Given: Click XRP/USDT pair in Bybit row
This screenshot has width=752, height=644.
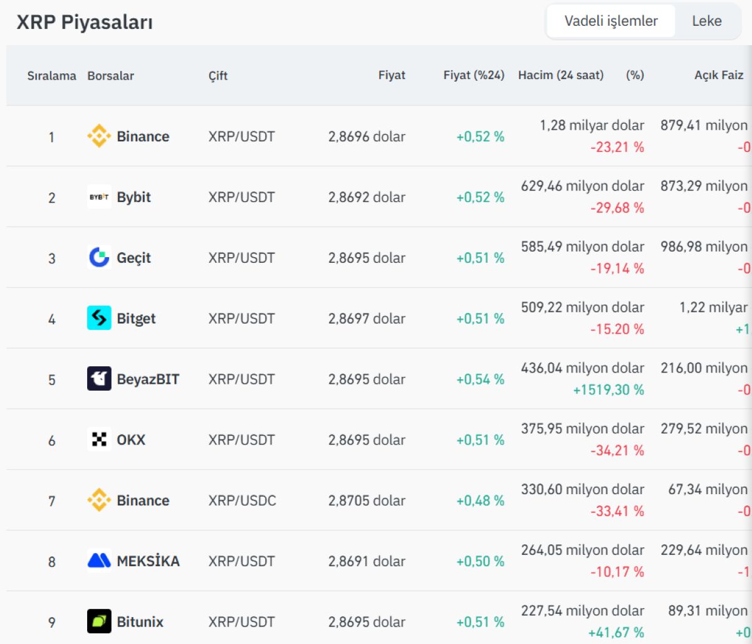Looking at the screenshot, I should point(241,197).
